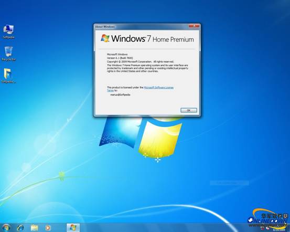Launch Internet Explorer from the taskbar
The image size is (290, 232).
click(20, 228)
